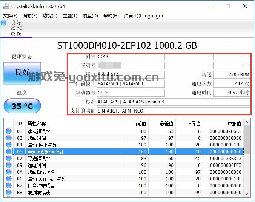This screenshot has width=255, height=202.
Task: Click the 4067 小时 power-on hours field
Action: [x=232, y=93]
